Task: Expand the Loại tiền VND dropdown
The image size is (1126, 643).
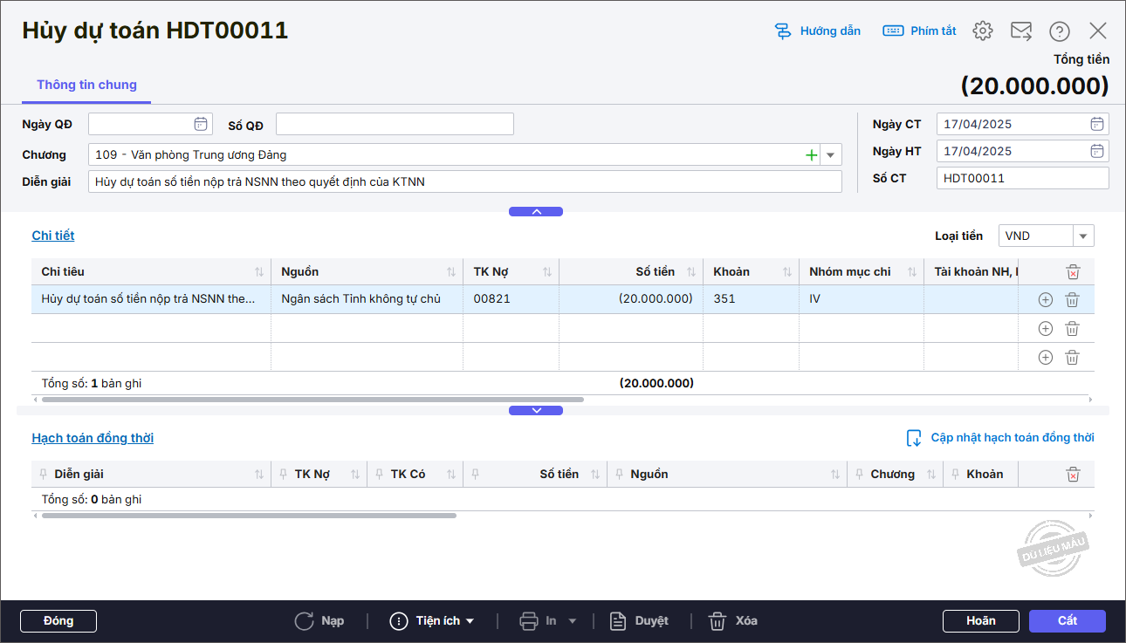Action: pos(1083,236)
